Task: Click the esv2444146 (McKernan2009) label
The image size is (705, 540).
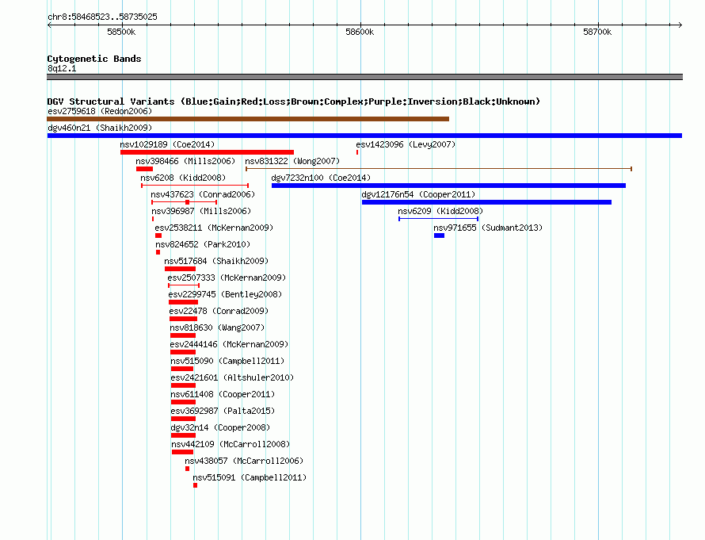Action: tap(229, 344)
